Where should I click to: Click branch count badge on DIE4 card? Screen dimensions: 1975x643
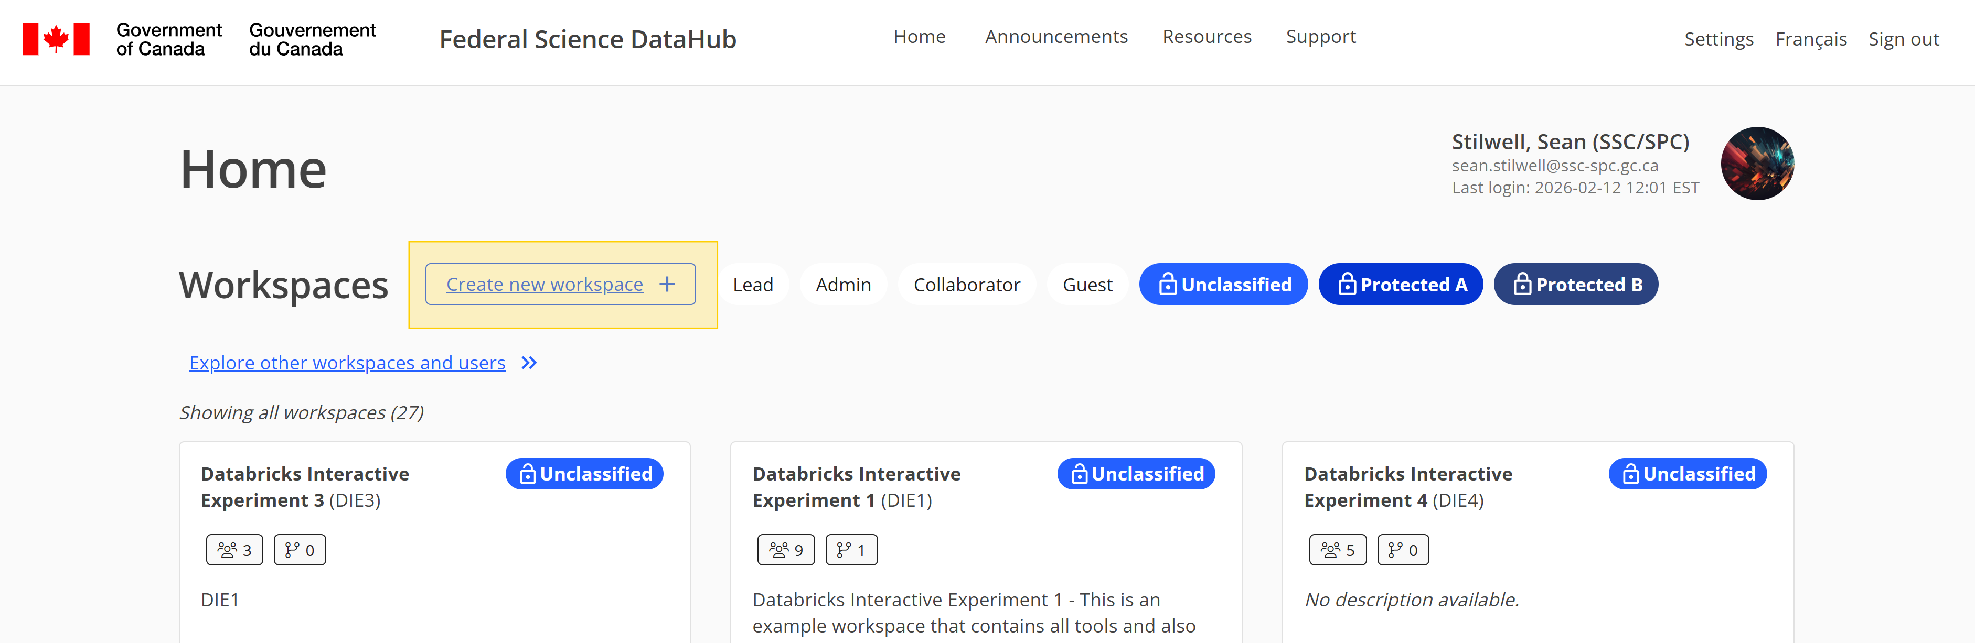[x=1402, y=550]
